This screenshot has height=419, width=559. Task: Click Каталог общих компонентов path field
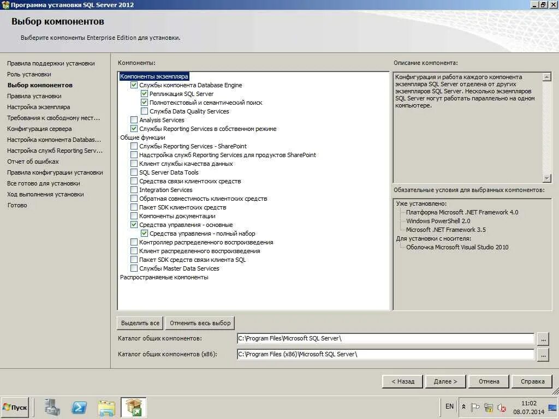coord(385,338)
